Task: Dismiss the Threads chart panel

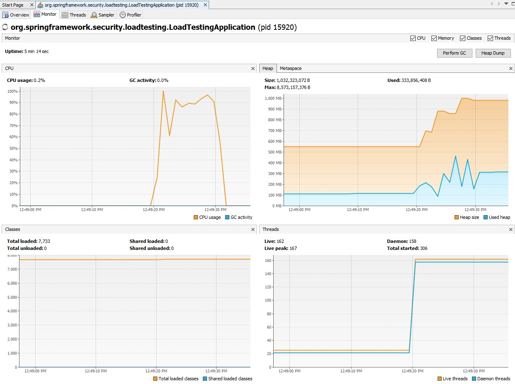Action: click(510, 229)
